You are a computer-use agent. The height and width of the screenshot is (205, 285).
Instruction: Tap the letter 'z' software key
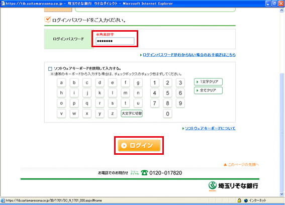[113, 114]
